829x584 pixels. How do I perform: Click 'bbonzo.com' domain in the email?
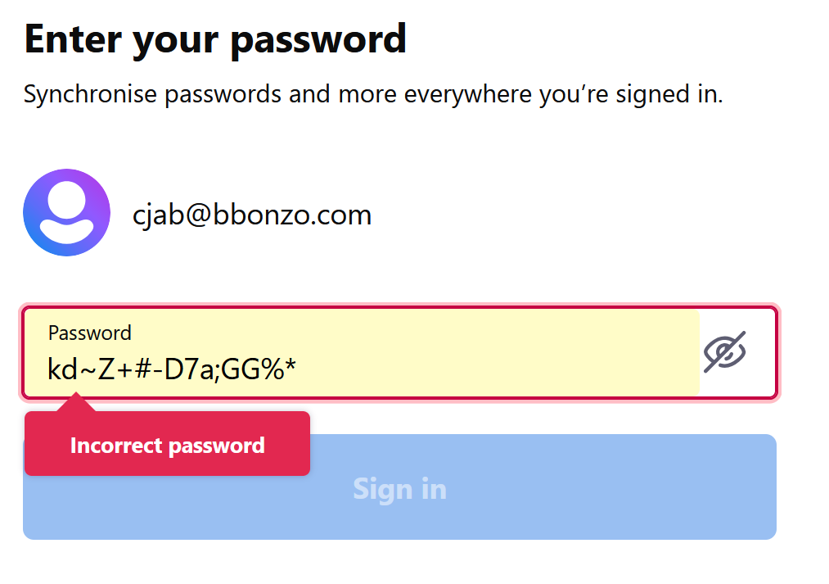click(292, 215)
